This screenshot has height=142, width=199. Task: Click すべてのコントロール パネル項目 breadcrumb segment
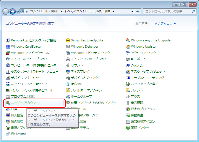tap(87, 11)
